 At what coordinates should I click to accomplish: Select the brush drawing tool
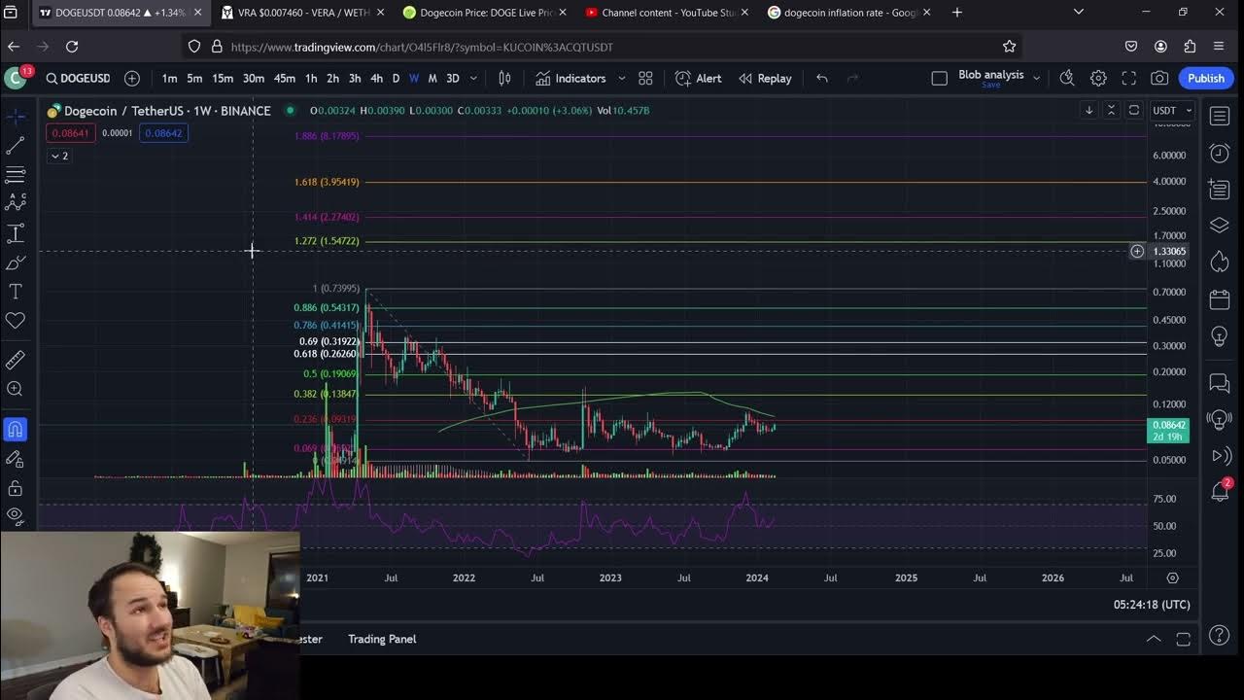(x=16, y=262)
